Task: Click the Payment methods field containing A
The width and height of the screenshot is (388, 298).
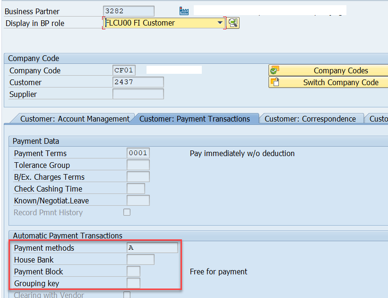Action: (x=151, y=247)
